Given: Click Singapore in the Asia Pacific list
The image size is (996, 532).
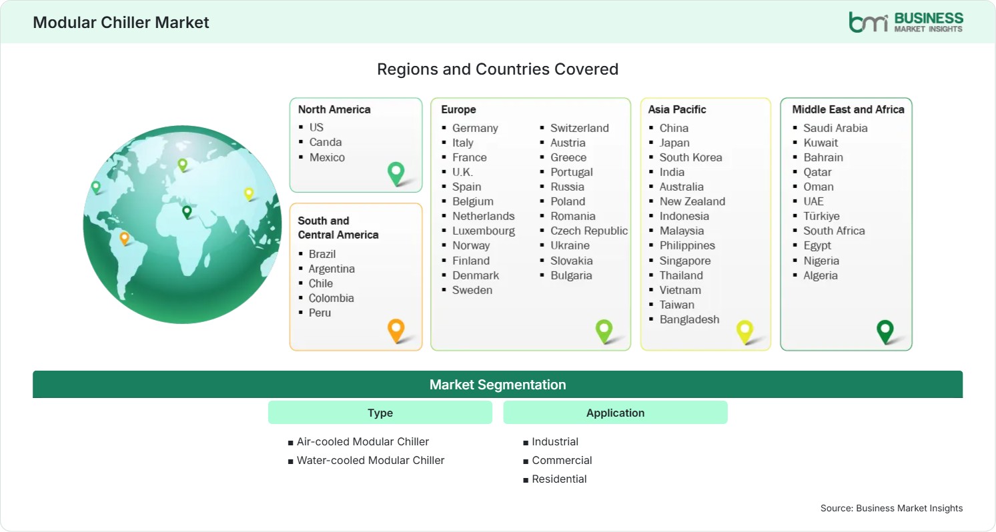Looking at the screenshot, I should 685,261.
